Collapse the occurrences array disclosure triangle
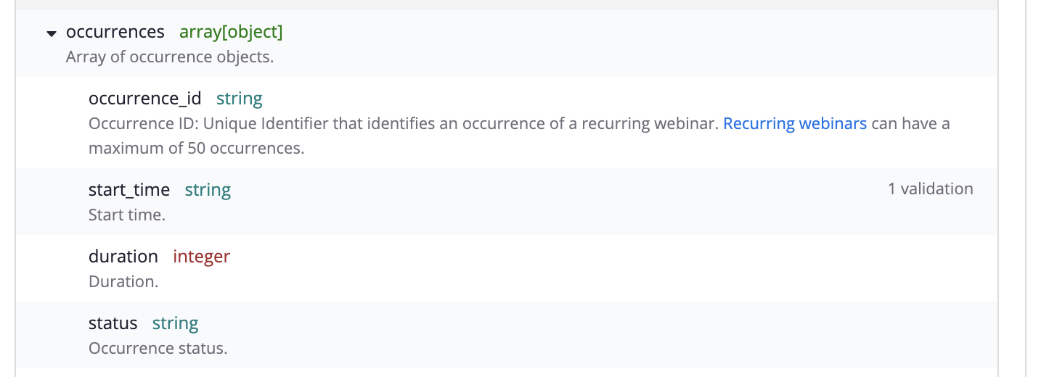Image resolution: width=1041 pixels, height=377 pixels. pyautogui.click(x=51, y=33)
